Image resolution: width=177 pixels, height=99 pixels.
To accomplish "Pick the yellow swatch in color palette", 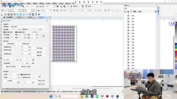I will [x=176, y=50].
